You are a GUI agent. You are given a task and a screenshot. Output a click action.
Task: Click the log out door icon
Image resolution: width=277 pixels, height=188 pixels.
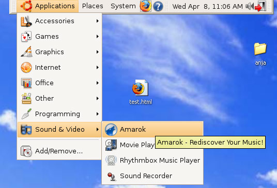click(261, 6)
